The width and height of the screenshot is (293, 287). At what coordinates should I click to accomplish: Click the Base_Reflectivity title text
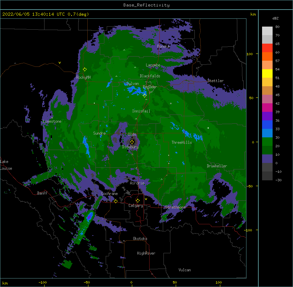point(146,5)
